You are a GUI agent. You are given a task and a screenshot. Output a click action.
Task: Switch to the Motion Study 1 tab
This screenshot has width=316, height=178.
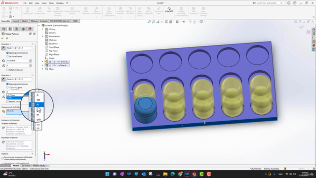39,166
